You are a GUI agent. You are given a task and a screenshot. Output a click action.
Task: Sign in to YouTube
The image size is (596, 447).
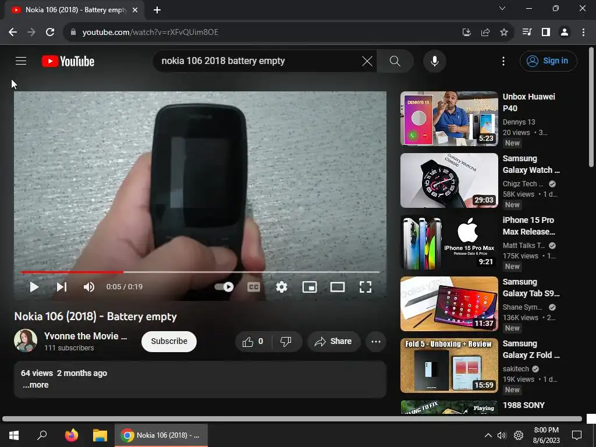pyautogui.click(x=548, y=61)
